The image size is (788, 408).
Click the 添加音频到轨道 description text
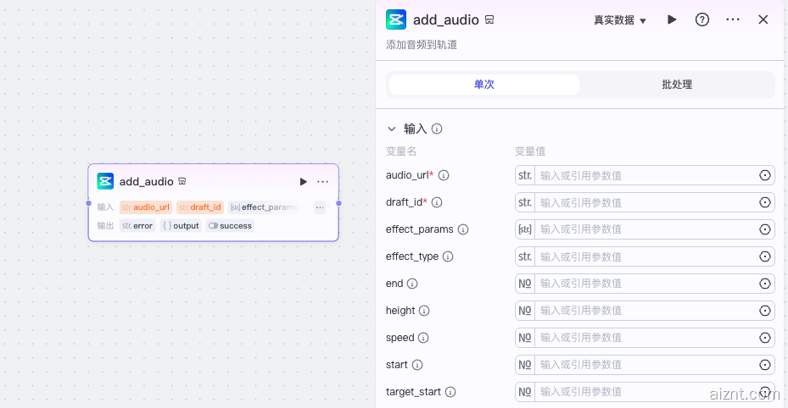421,45
